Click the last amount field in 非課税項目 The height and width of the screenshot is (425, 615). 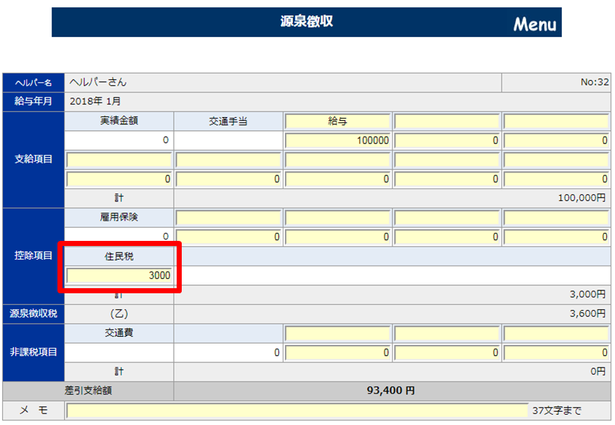pyautogui.click(x=556, y=352)
